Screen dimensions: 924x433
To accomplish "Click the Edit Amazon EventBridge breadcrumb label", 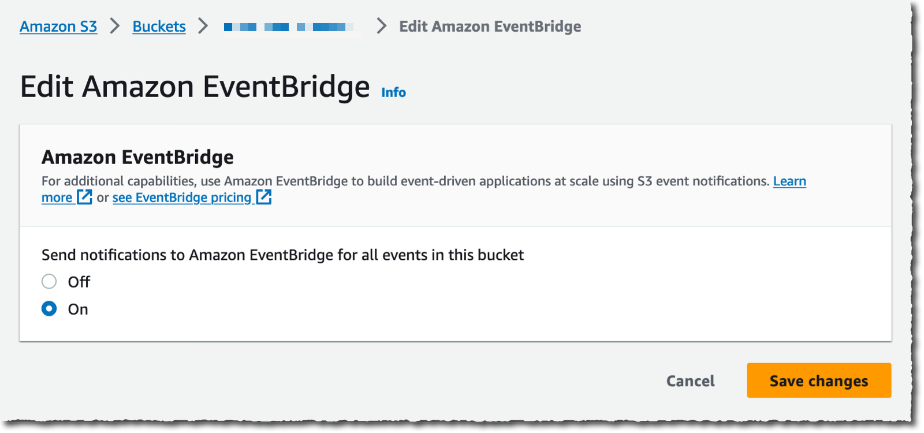I will point(489,26).
